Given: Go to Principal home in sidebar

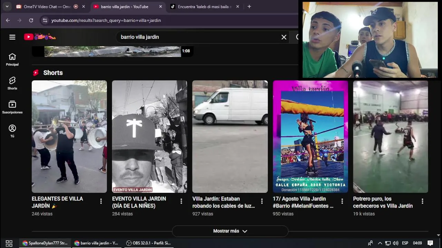Looking at the screenshot, I should pos(12,60).
